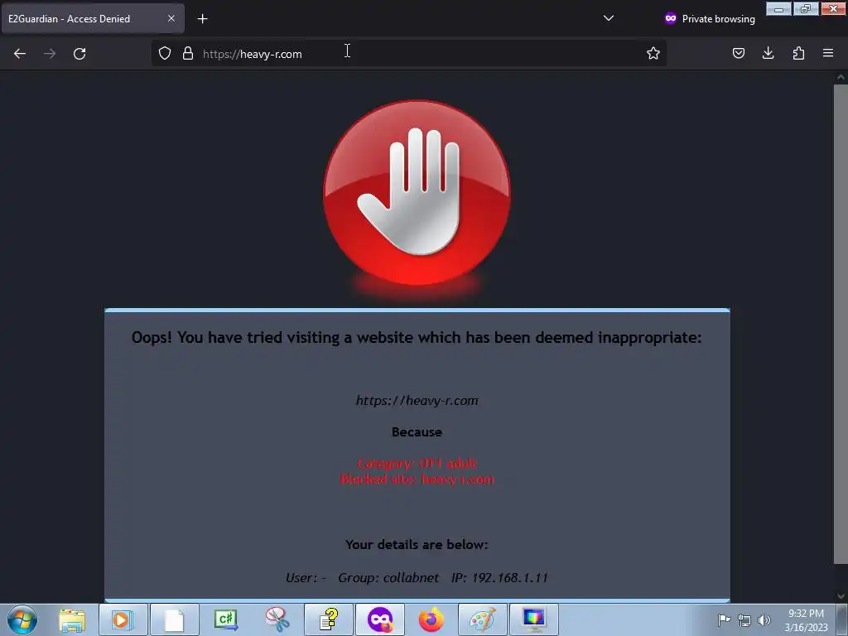Click the red stop hand image
Screen dimensions: 848x636
click(417, 193)
